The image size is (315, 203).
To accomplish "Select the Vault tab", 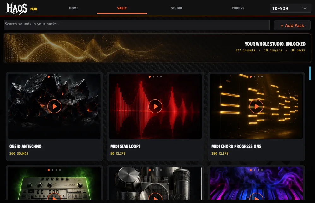I will tap(122, 8).
